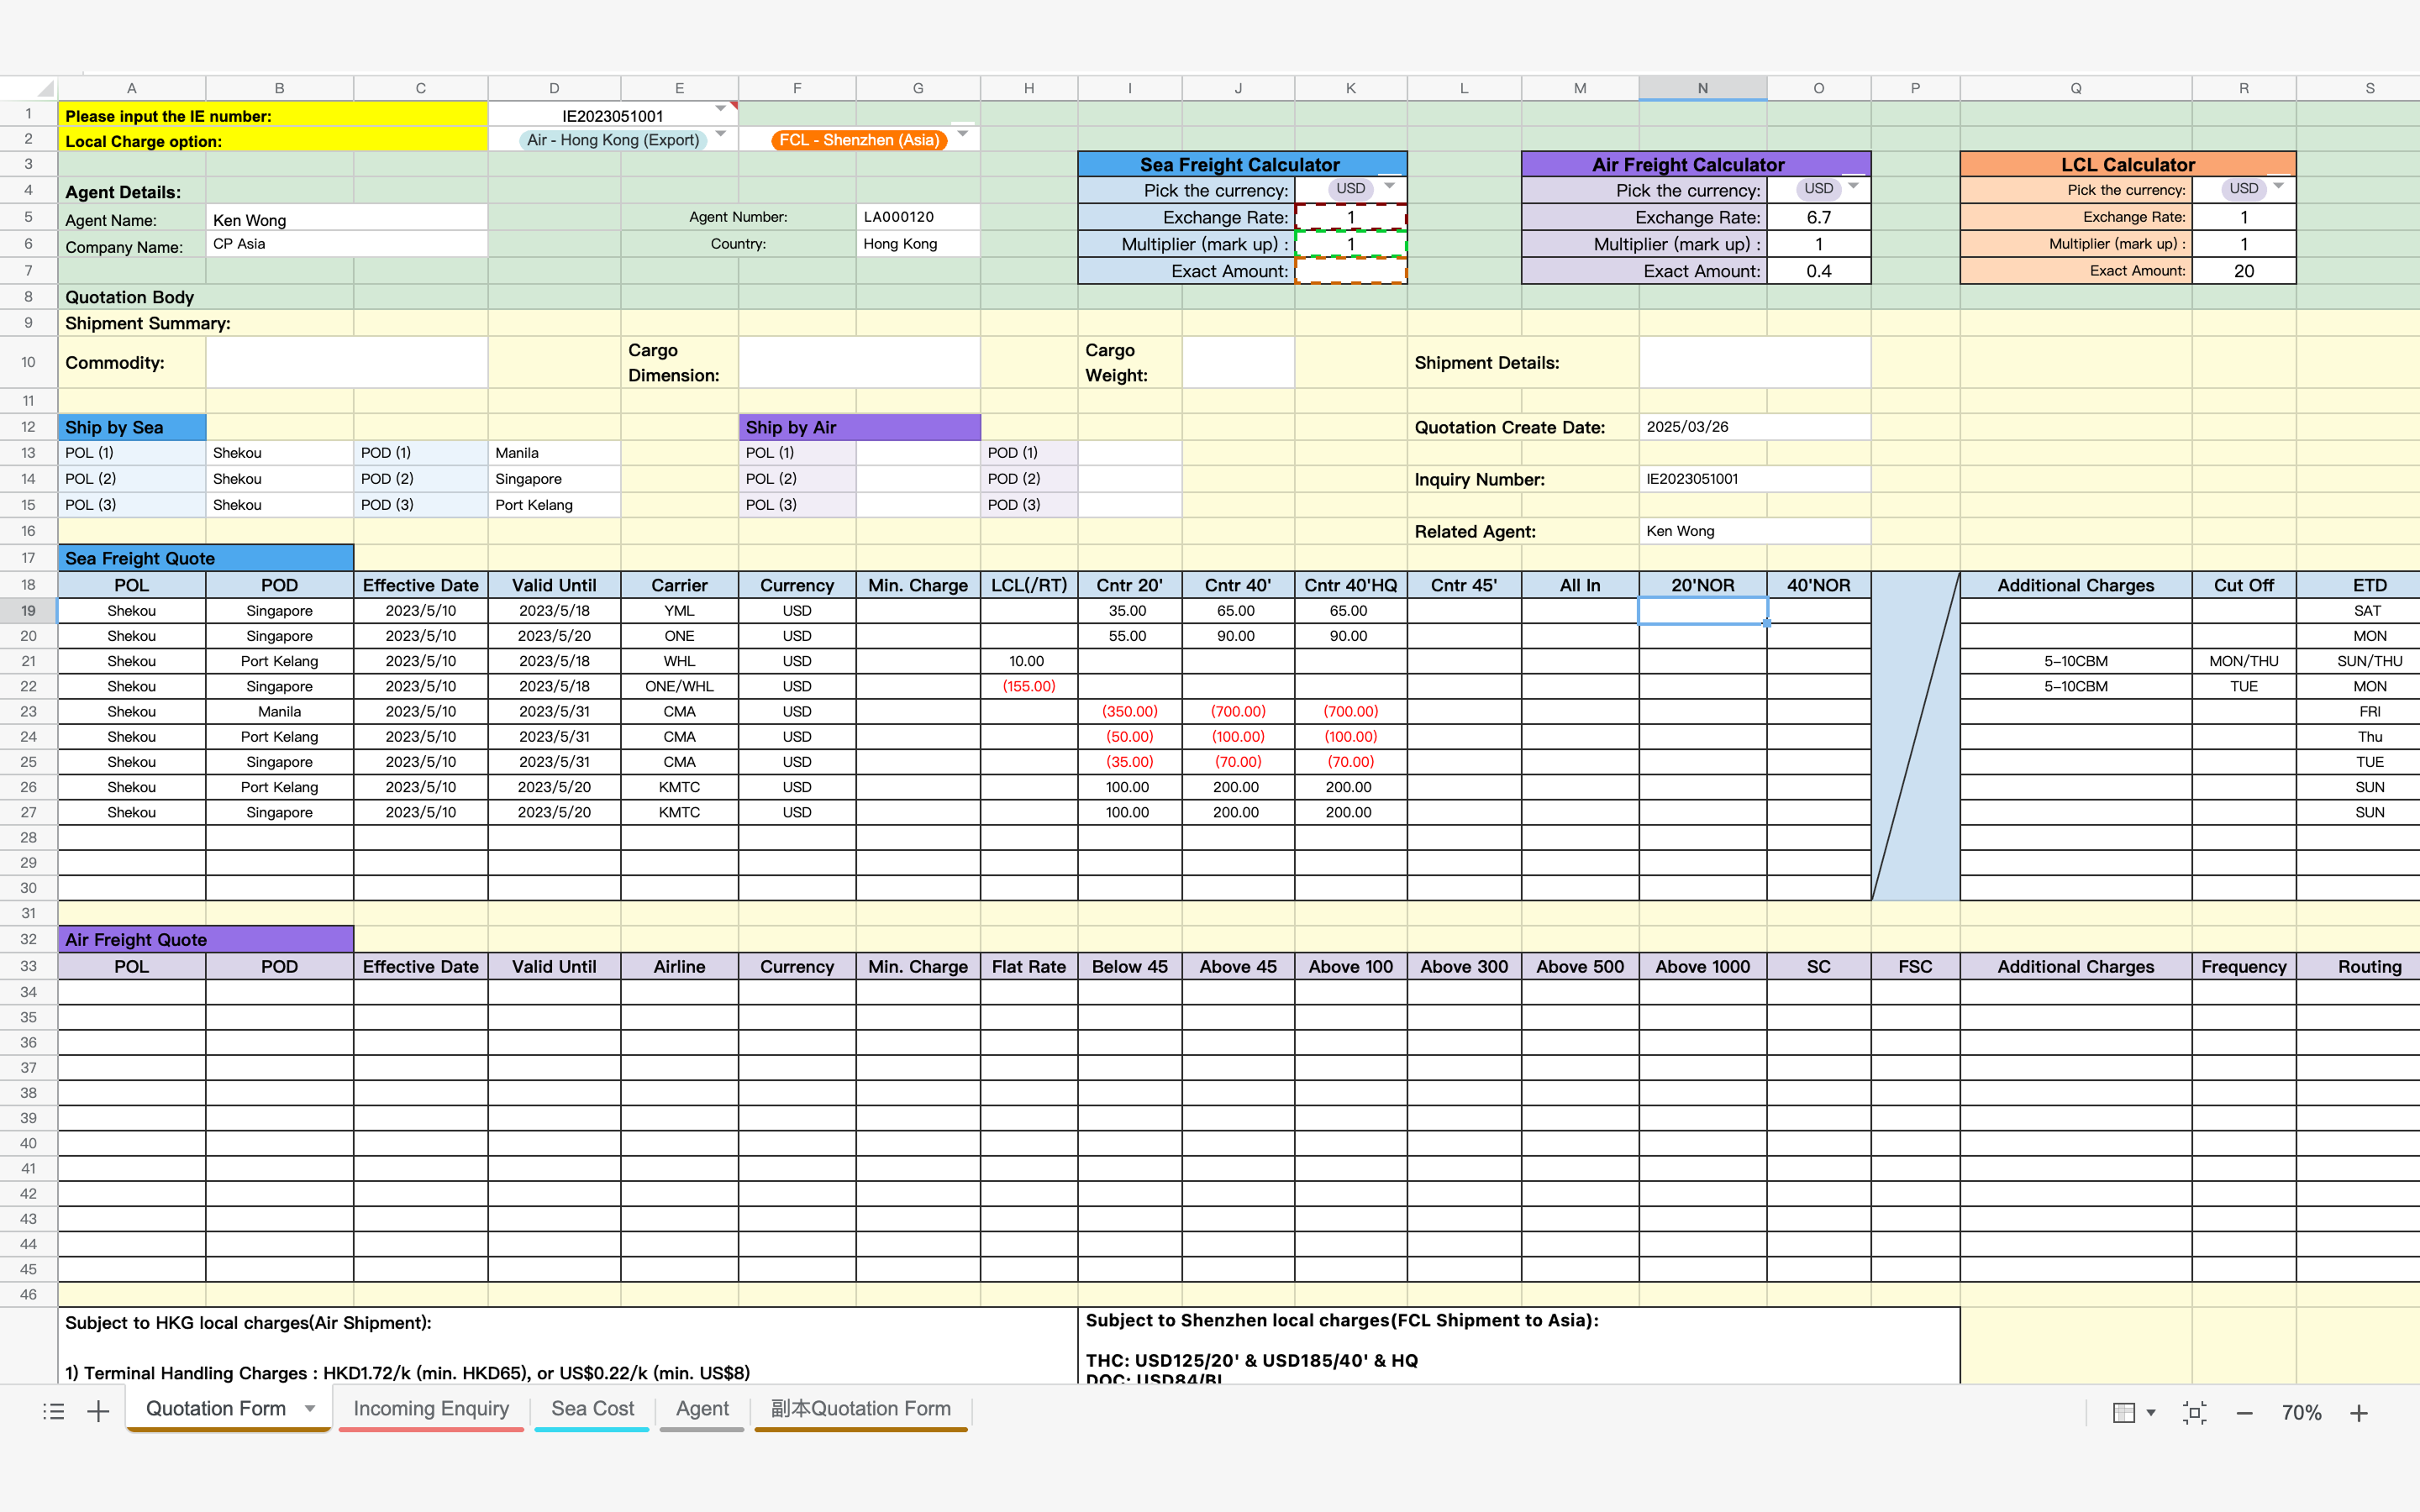Click the Sea Freight Quote title cell
Image resolution: width=2420 pixels, height=1512 pixels.
[x=206, y=558]
